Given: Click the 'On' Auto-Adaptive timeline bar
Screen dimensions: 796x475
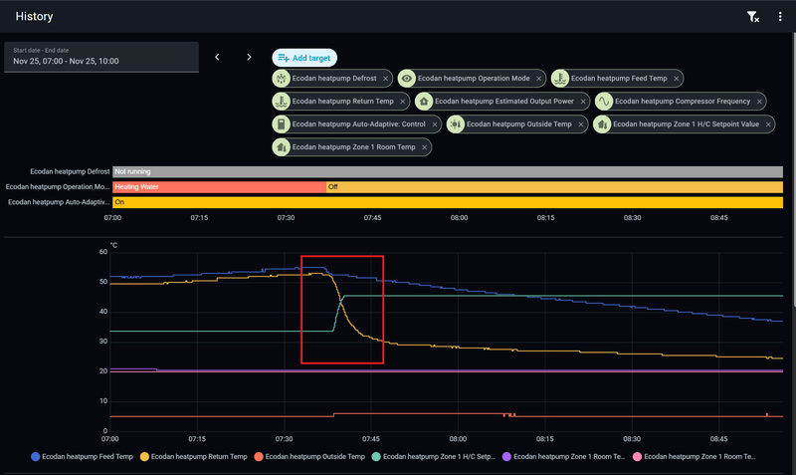Looking at the screenshot, I should tap(448, 202).
